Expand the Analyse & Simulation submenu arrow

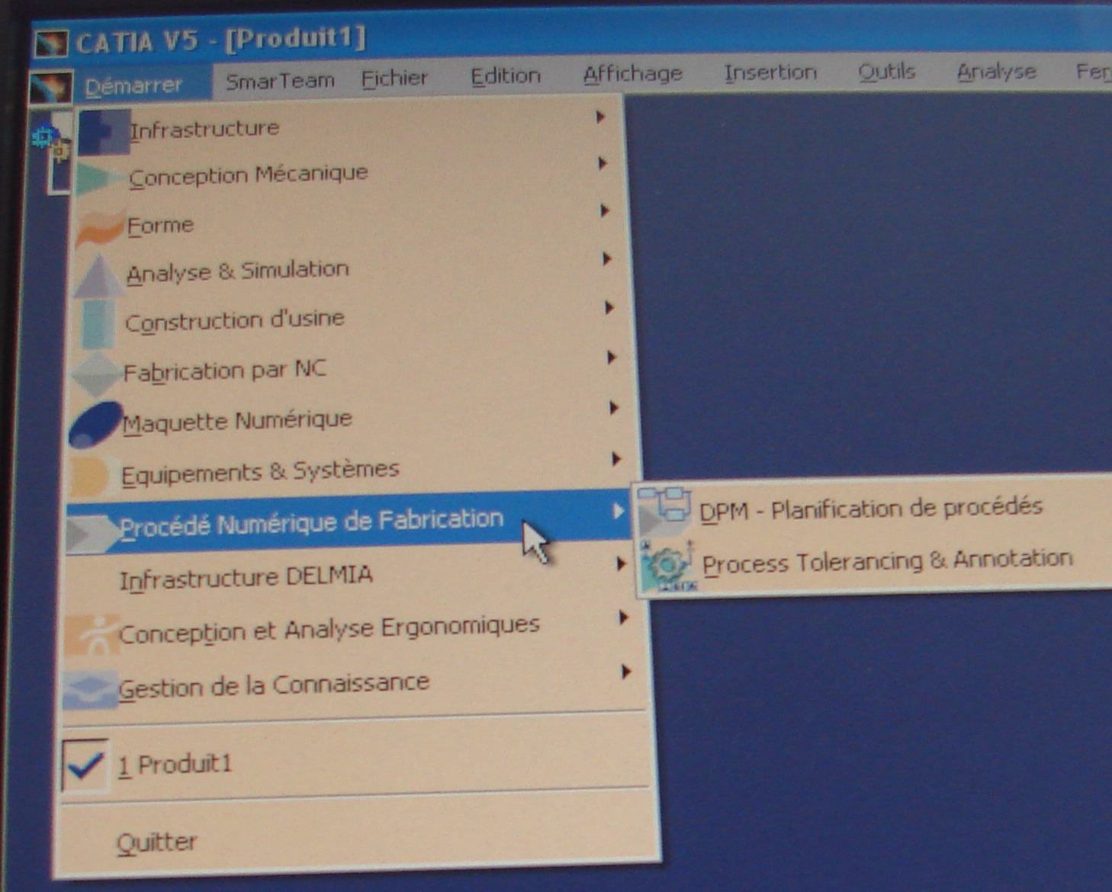(607, 259)
